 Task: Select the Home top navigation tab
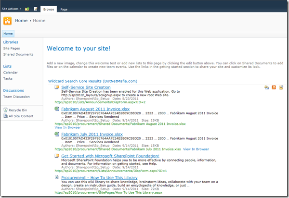[x=8, y=34]
